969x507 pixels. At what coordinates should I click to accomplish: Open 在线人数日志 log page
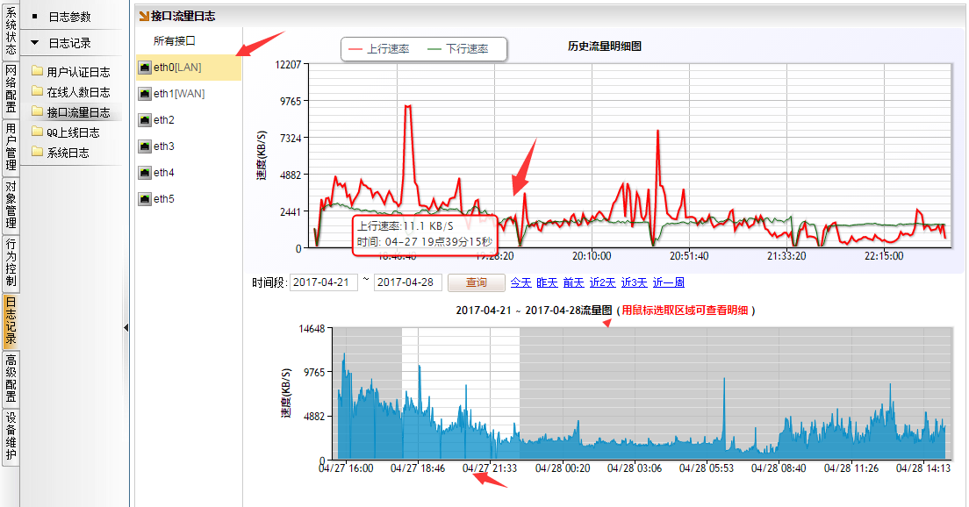click(x=78, y=92)
